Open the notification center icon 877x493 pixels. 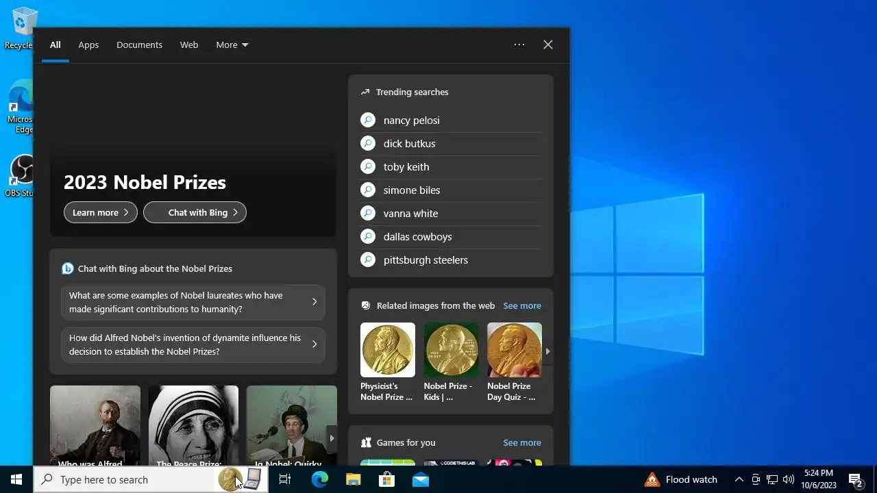tap(855, 479)
